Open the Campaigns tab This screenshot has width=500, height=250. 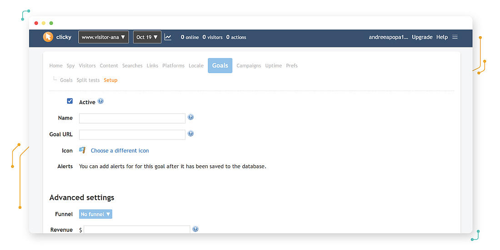coord(249,66)
